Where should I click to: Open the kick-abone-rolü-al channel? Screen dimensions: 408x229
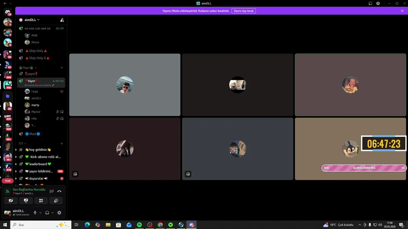41,157
